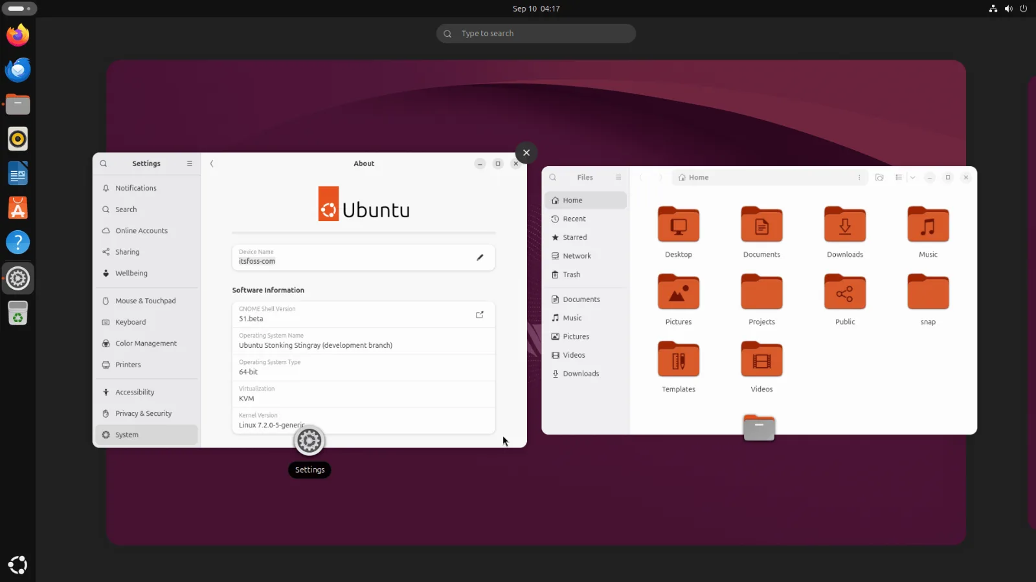The height and width of the screenshot is (582, 1036).
Task: Launch LibreOffice Writer from the dock
Action: tap(18, 173)
